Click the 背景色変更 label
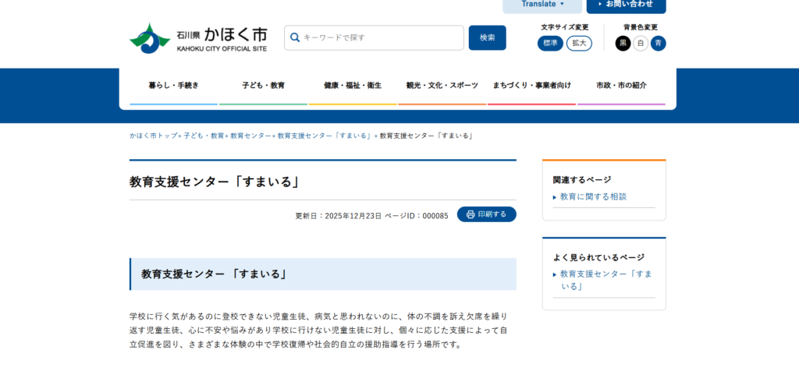This screenshot has height=389, width=799. point(641,27)
